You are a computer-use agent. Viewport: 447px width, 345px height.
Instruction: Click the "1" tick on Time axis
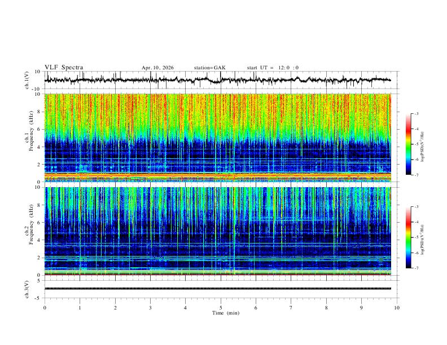coord(80,308)
